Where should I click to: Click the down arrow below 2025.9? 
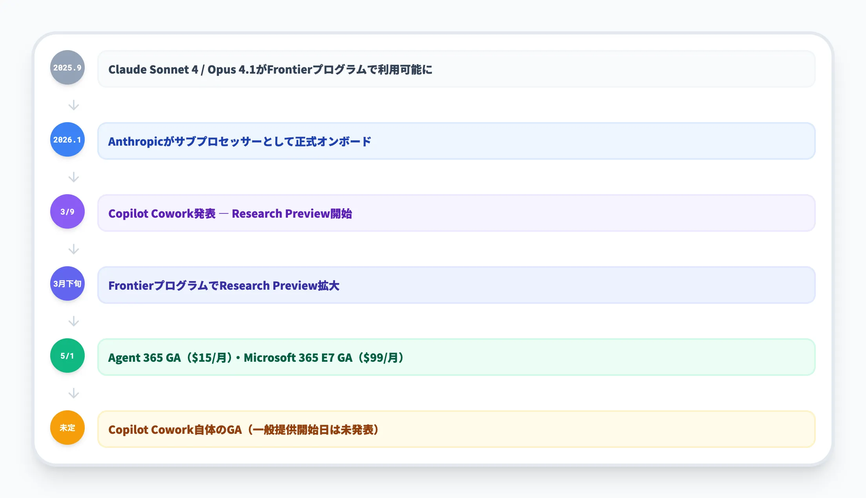[x=74, y=105]
